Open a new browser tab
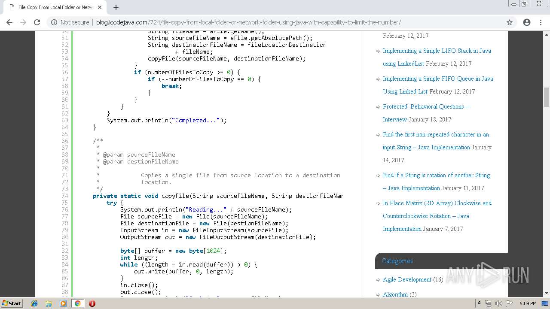This screenshot has height=309, width=550. [116, 7]
